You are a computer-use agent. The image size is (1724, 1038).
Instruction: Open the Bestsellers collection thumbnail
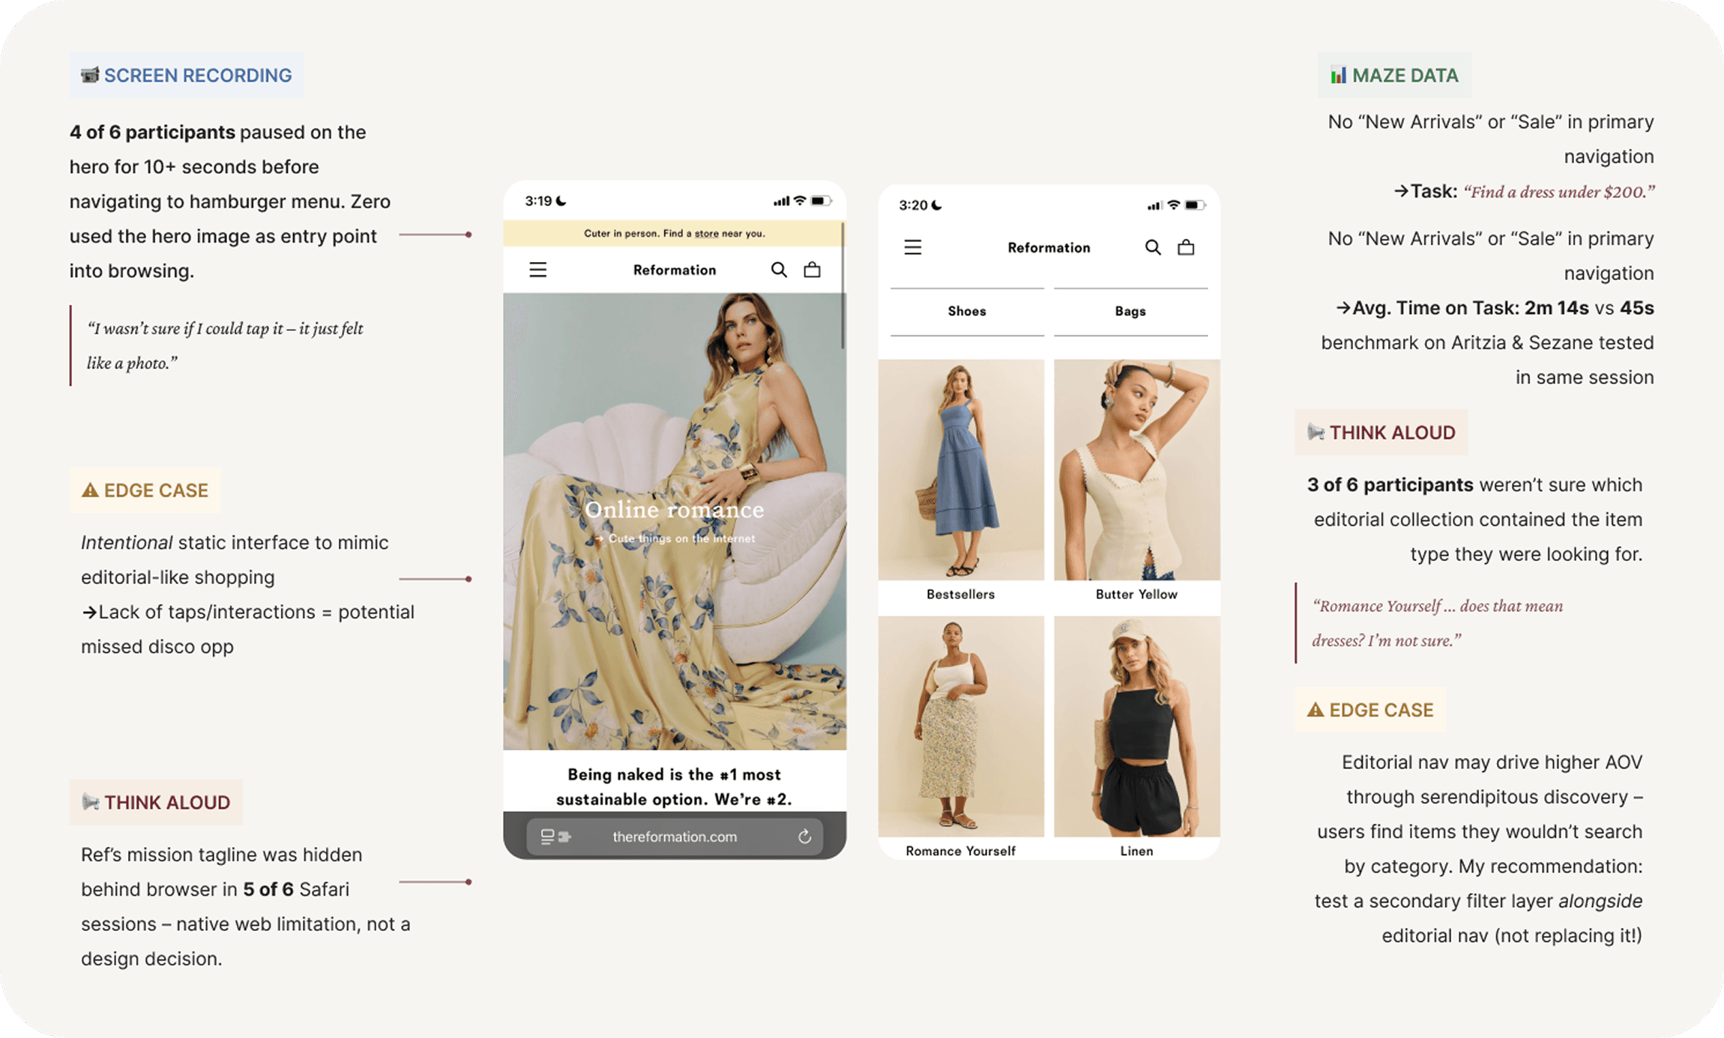point(960,470)
